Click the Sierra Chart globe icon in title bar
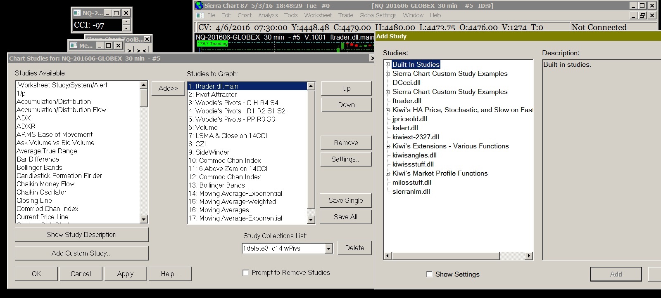661x298 pixels. (x=199, y=5)
